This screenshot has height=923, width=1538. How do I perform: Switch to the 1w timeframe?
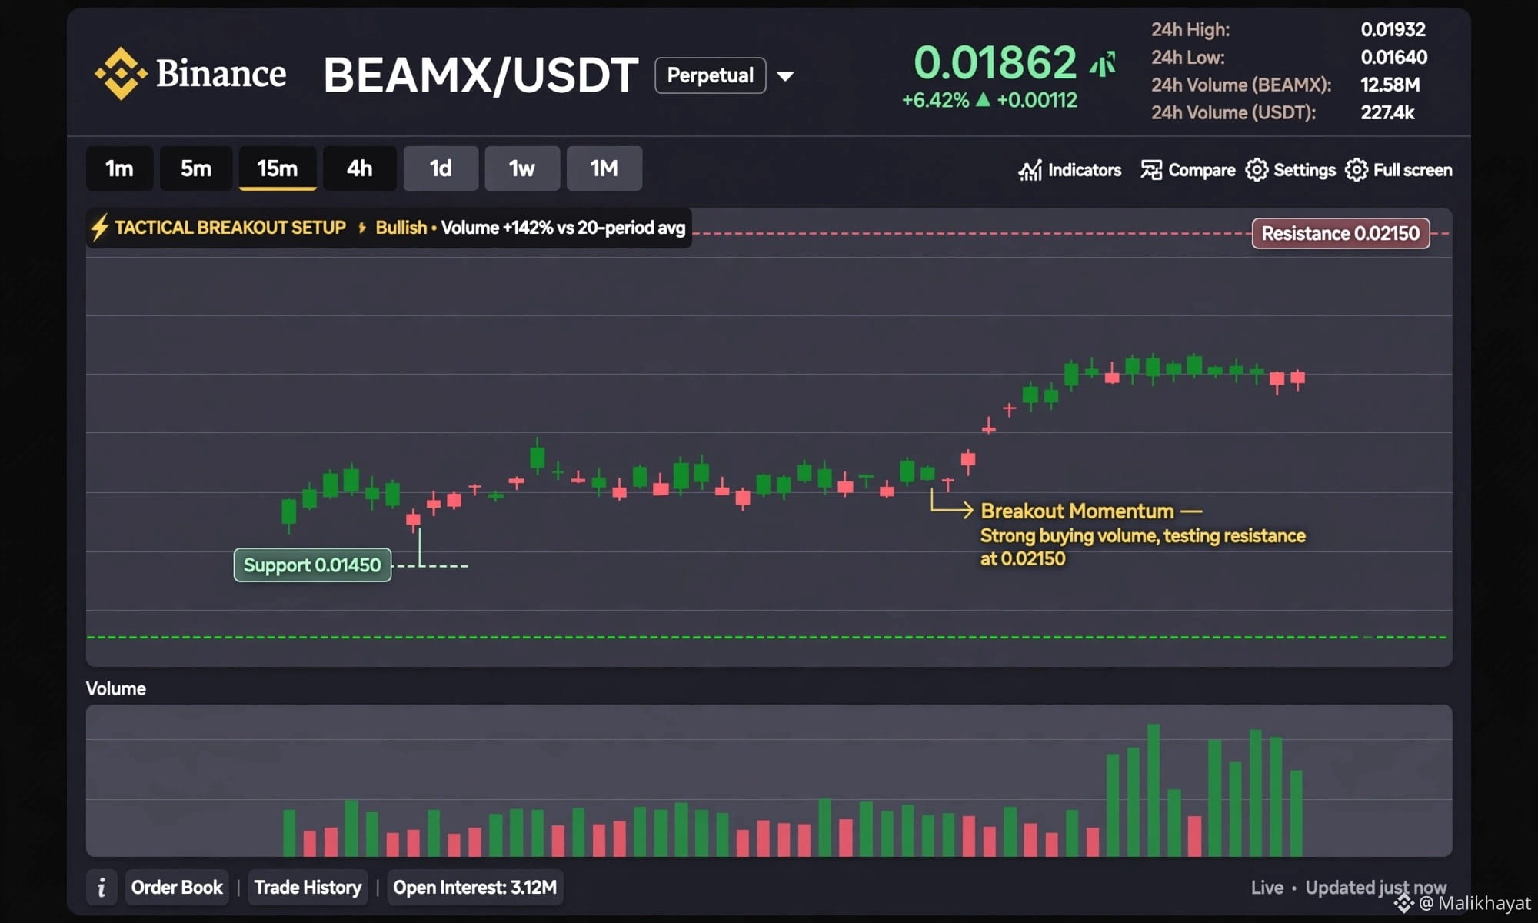click(522, 168)
